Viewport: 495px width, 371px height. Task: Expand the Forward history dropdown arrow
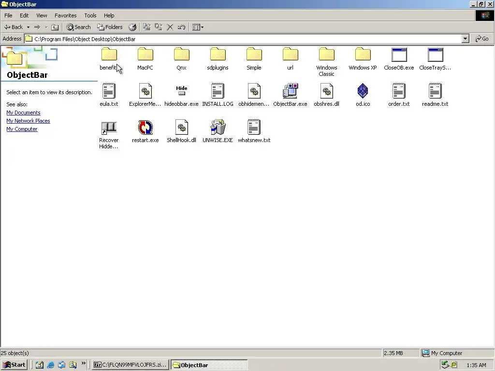click(46, 27)
